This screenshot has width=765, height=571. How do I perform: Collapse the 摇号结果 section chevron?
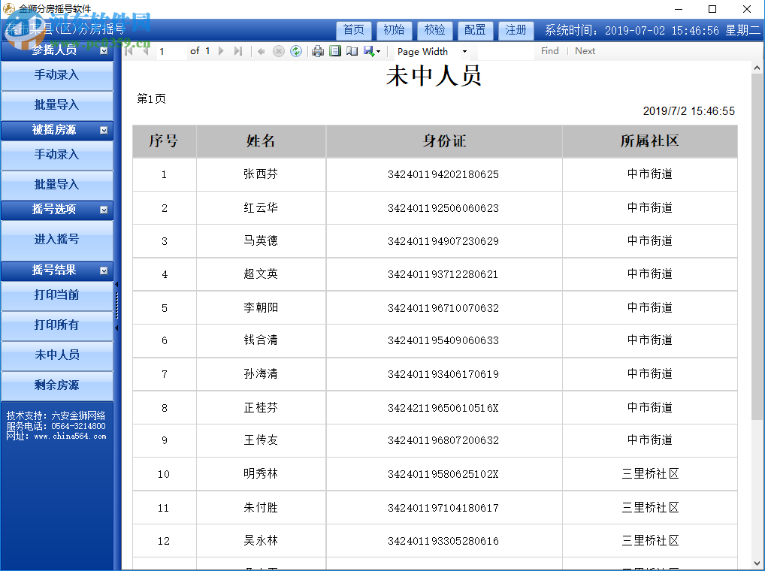point(104,271)
